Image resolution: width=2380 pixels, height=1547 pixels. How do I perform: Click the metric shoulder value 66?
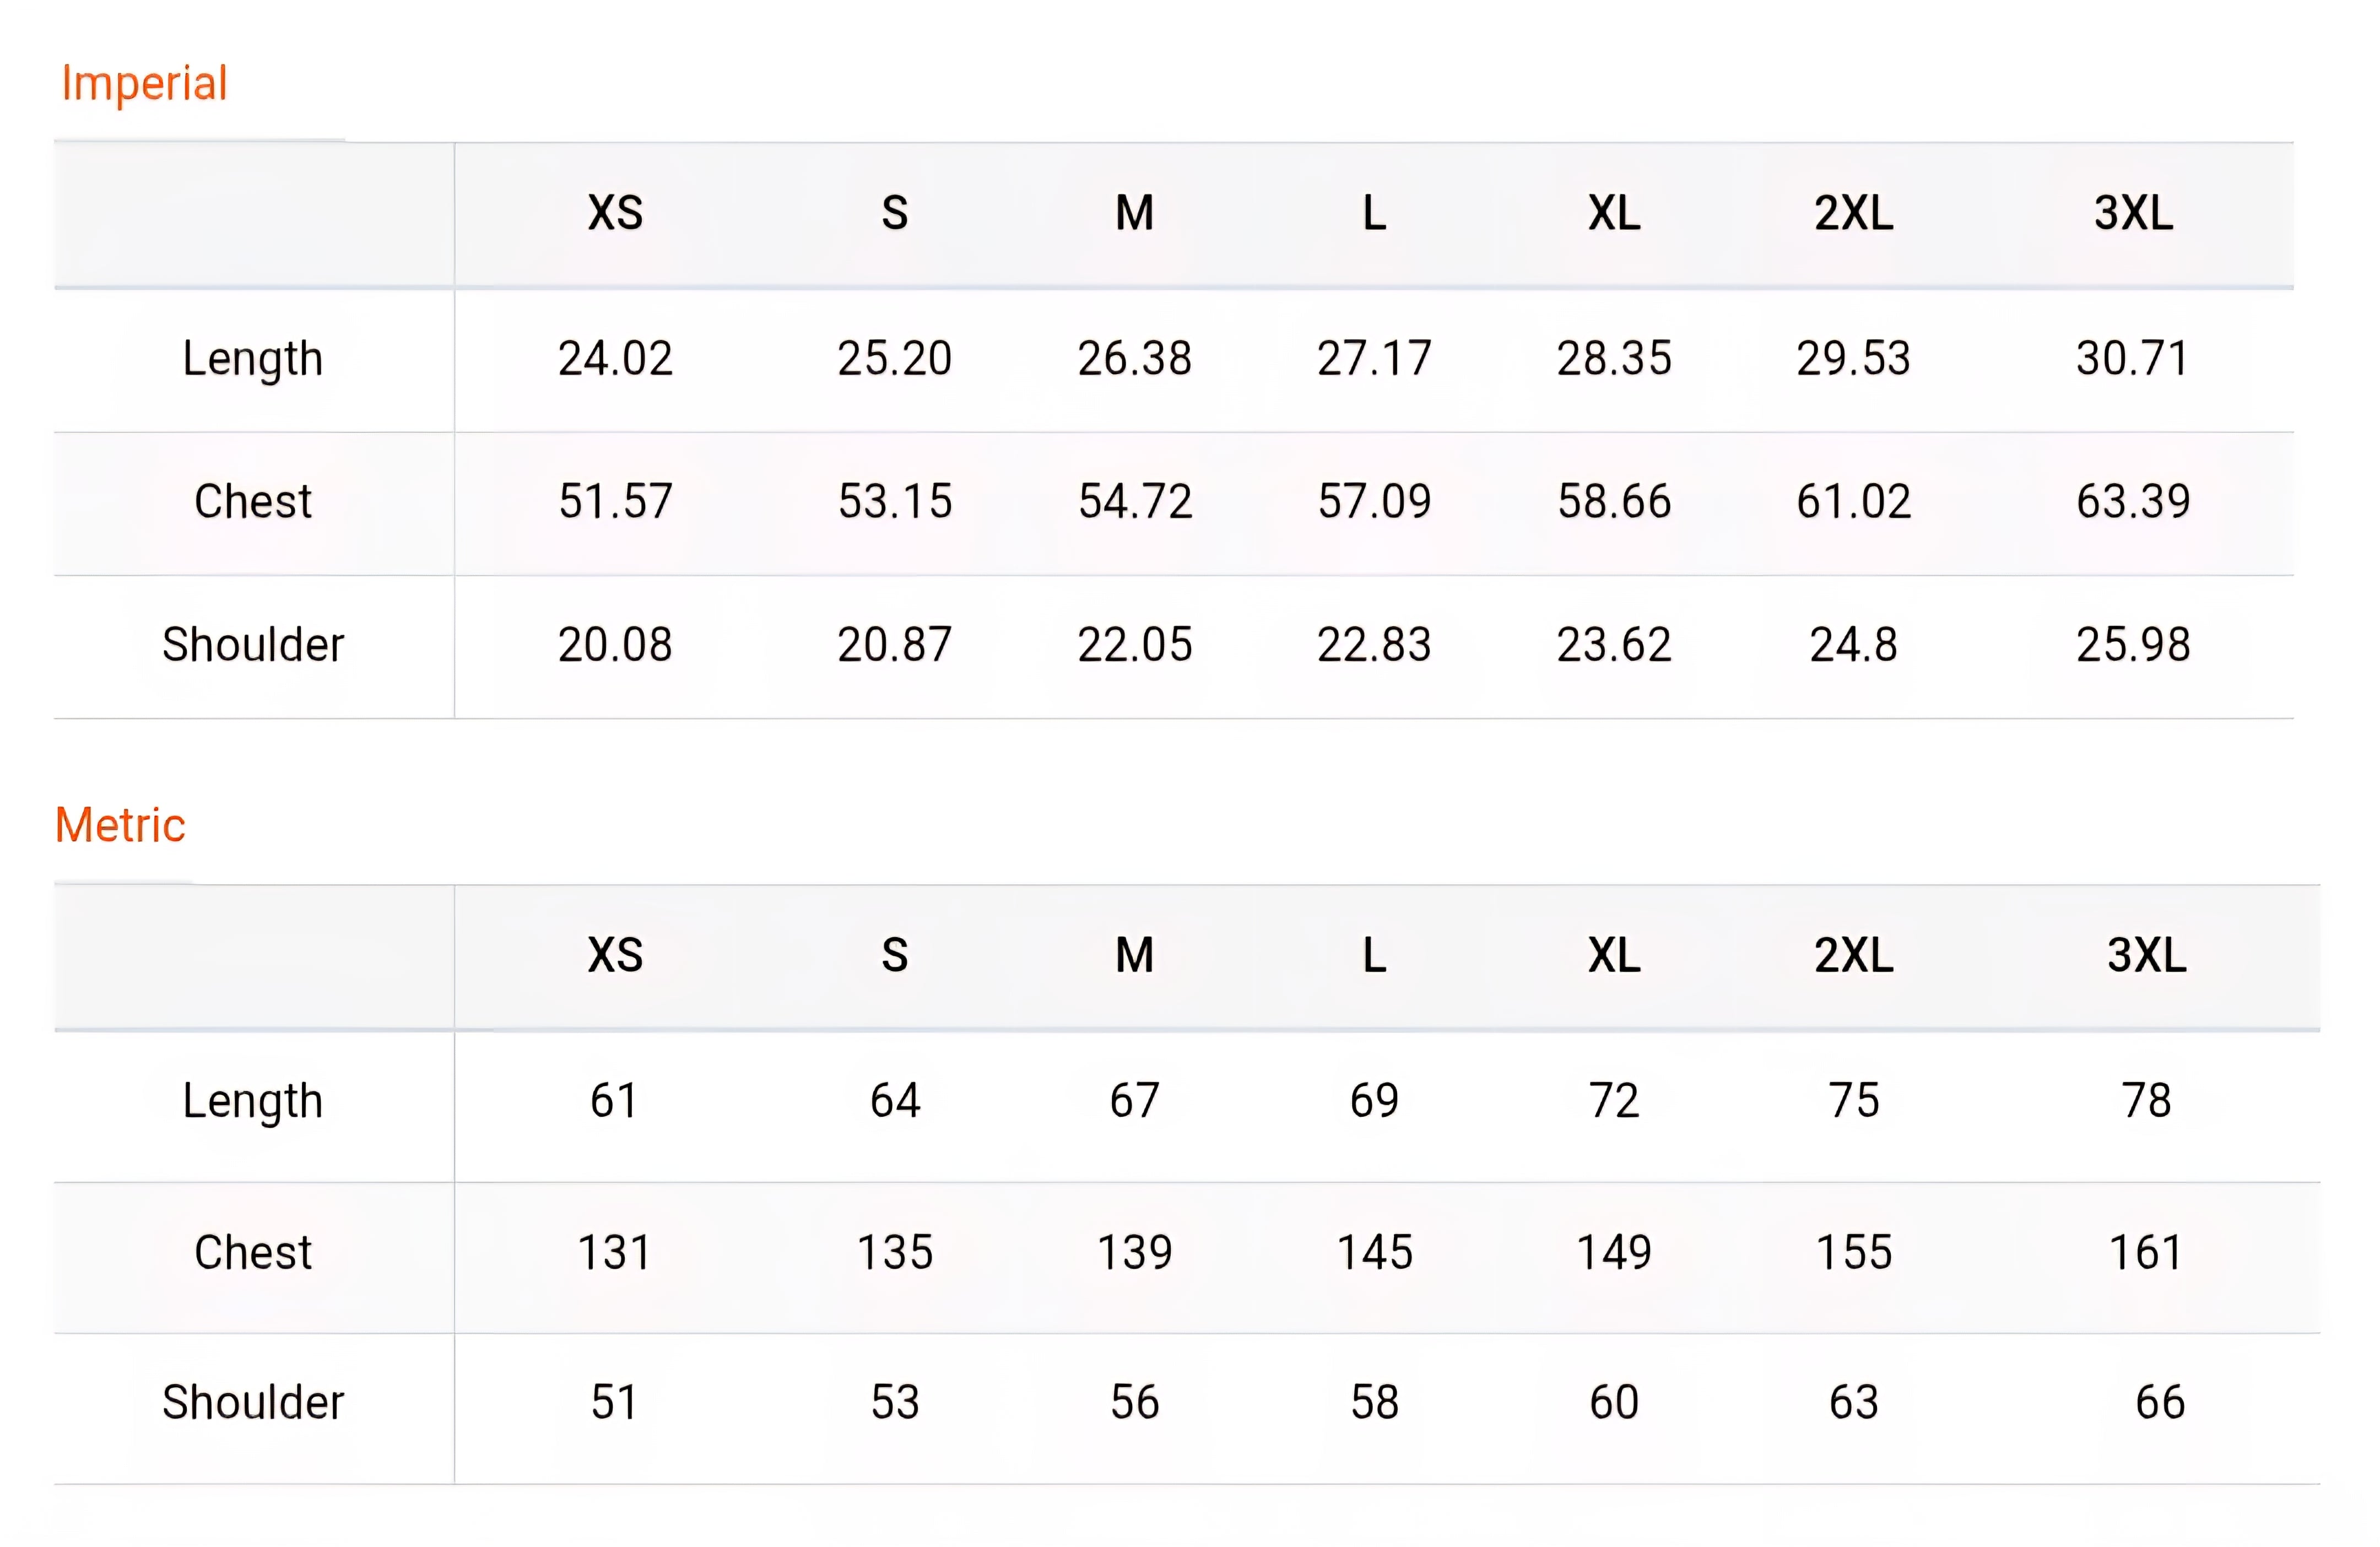click(2159, 1402)
